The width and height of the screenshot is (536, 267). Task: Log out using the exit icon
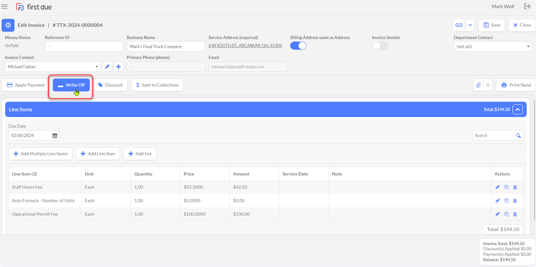[527, 6]
